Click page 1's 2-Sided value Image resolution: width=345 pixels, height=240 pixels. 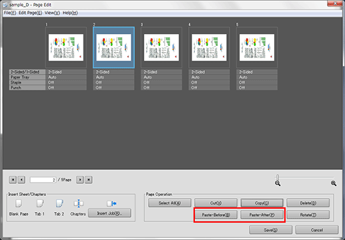66,72
